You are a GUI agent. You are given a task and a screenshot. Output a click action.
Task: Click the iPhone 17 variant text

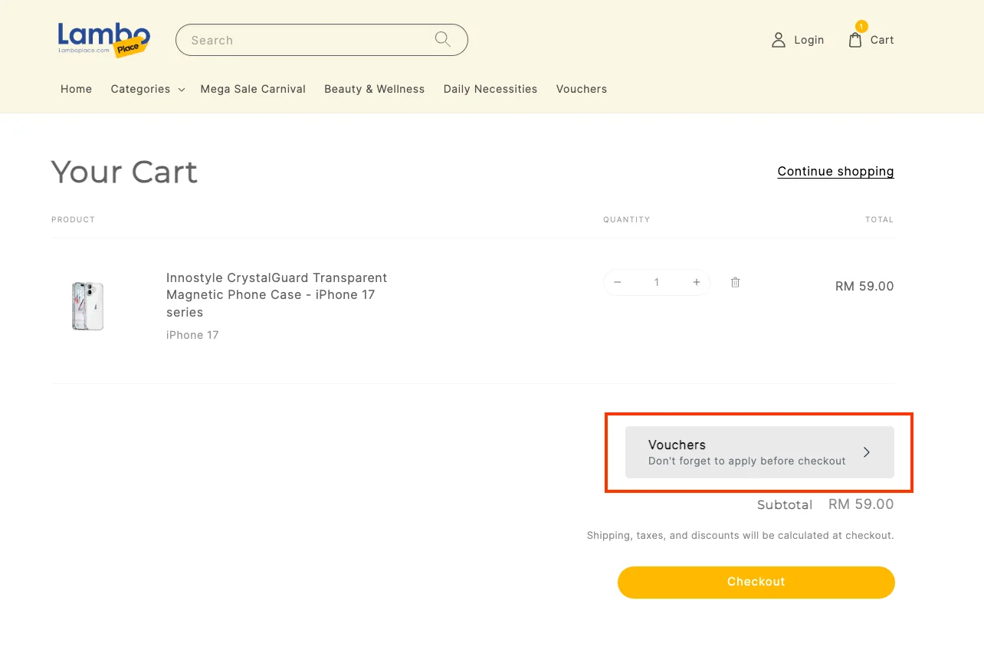coord(192,335)
